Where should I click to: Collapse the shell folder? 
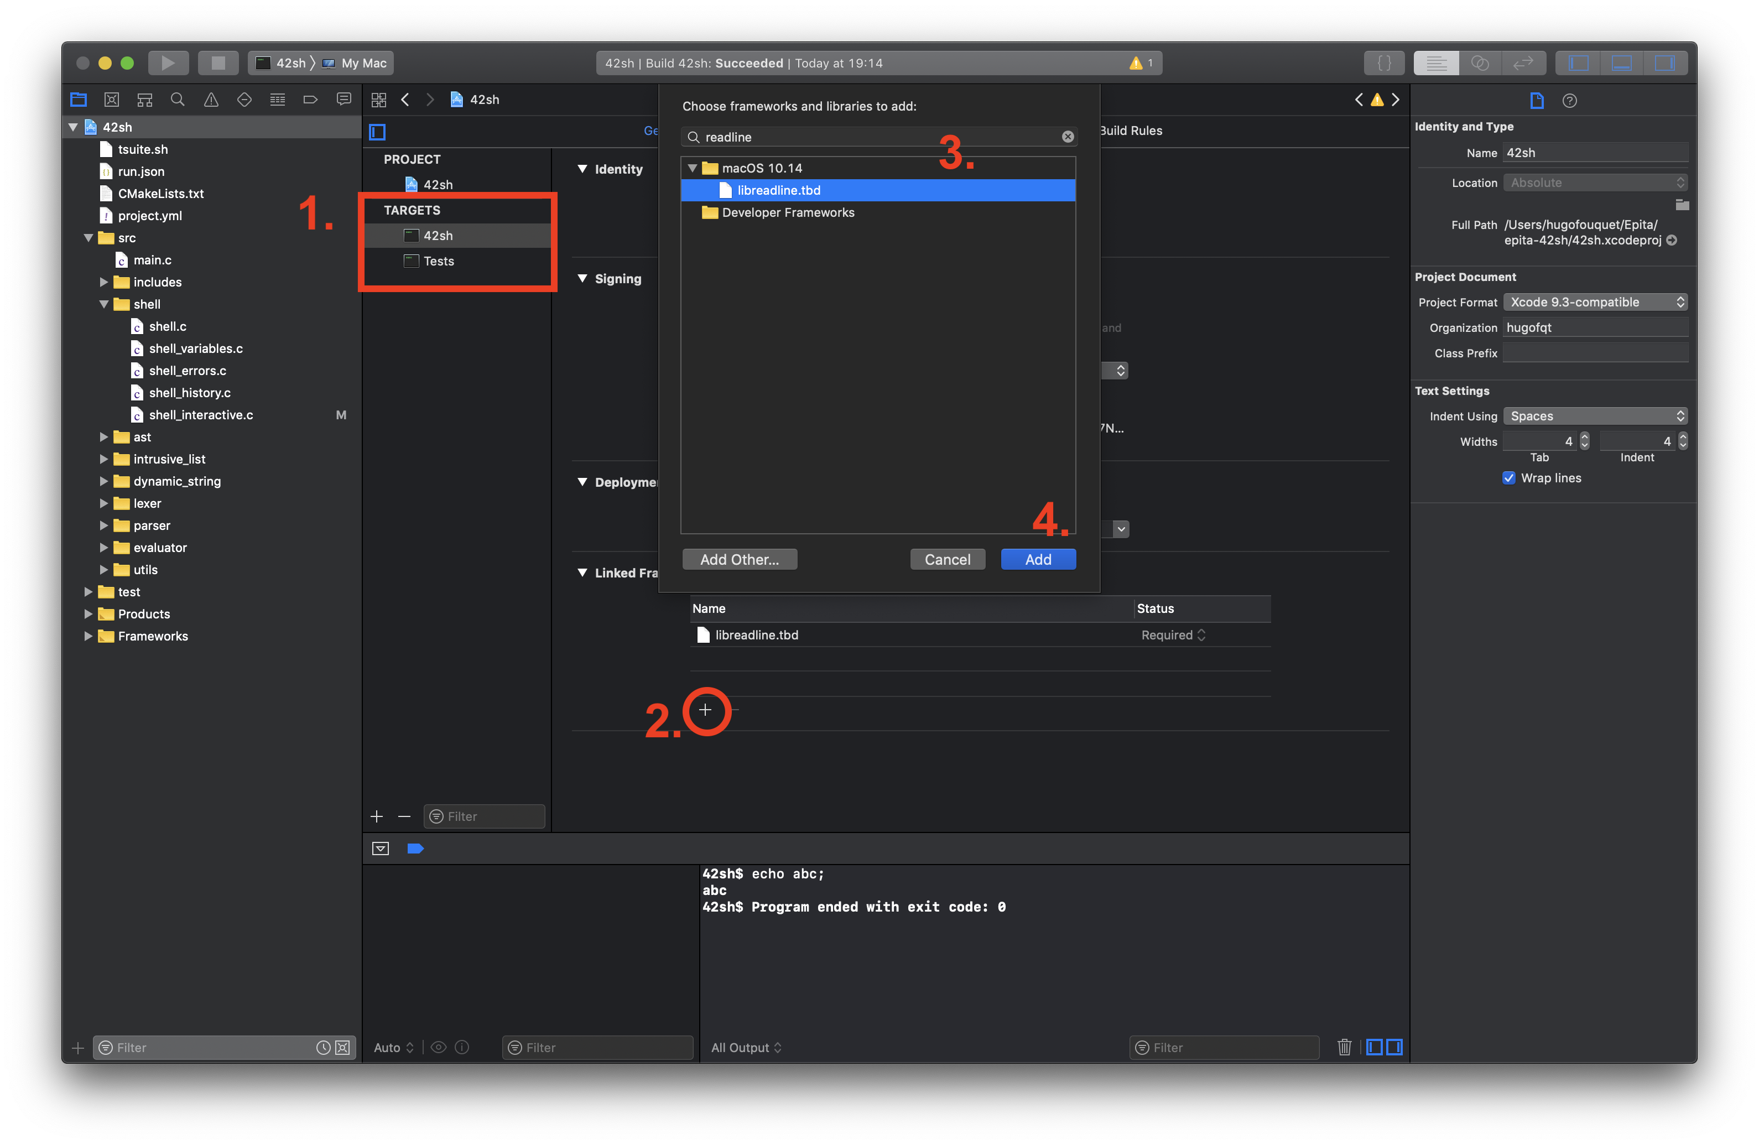click(103, 304)
